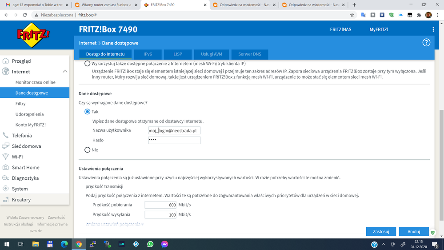Viewport: 444px width, 250px height.
Task: Click the Prędkość wysyłania field
Action: pyautogui.click(x=160, y=214)
